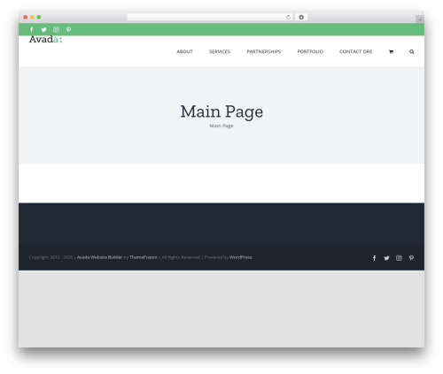Click the Copyright 2012 footer text
Screen dimensions: 443x374
[51, 257]
